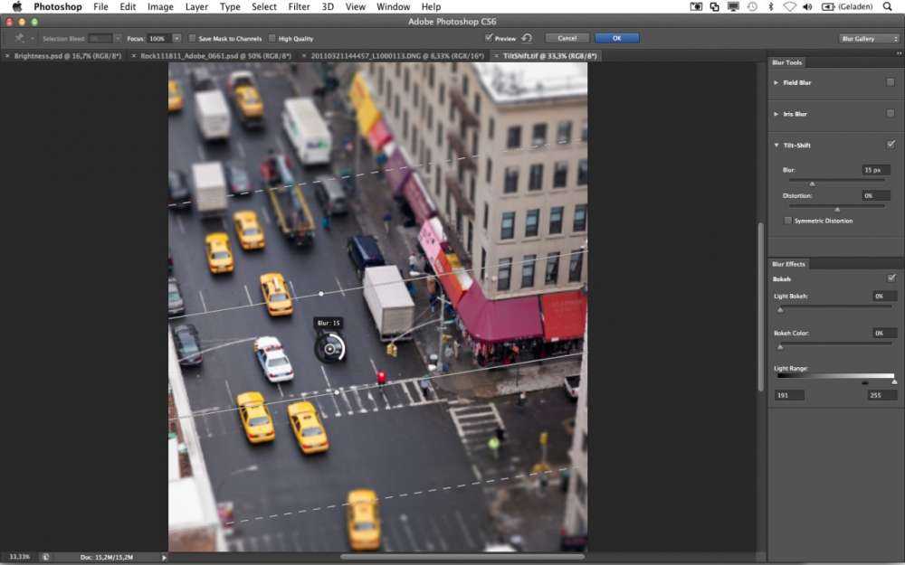Collapse the Tilt-Shift section
This screenshot has height=565, width=905.
coord(776,145)
